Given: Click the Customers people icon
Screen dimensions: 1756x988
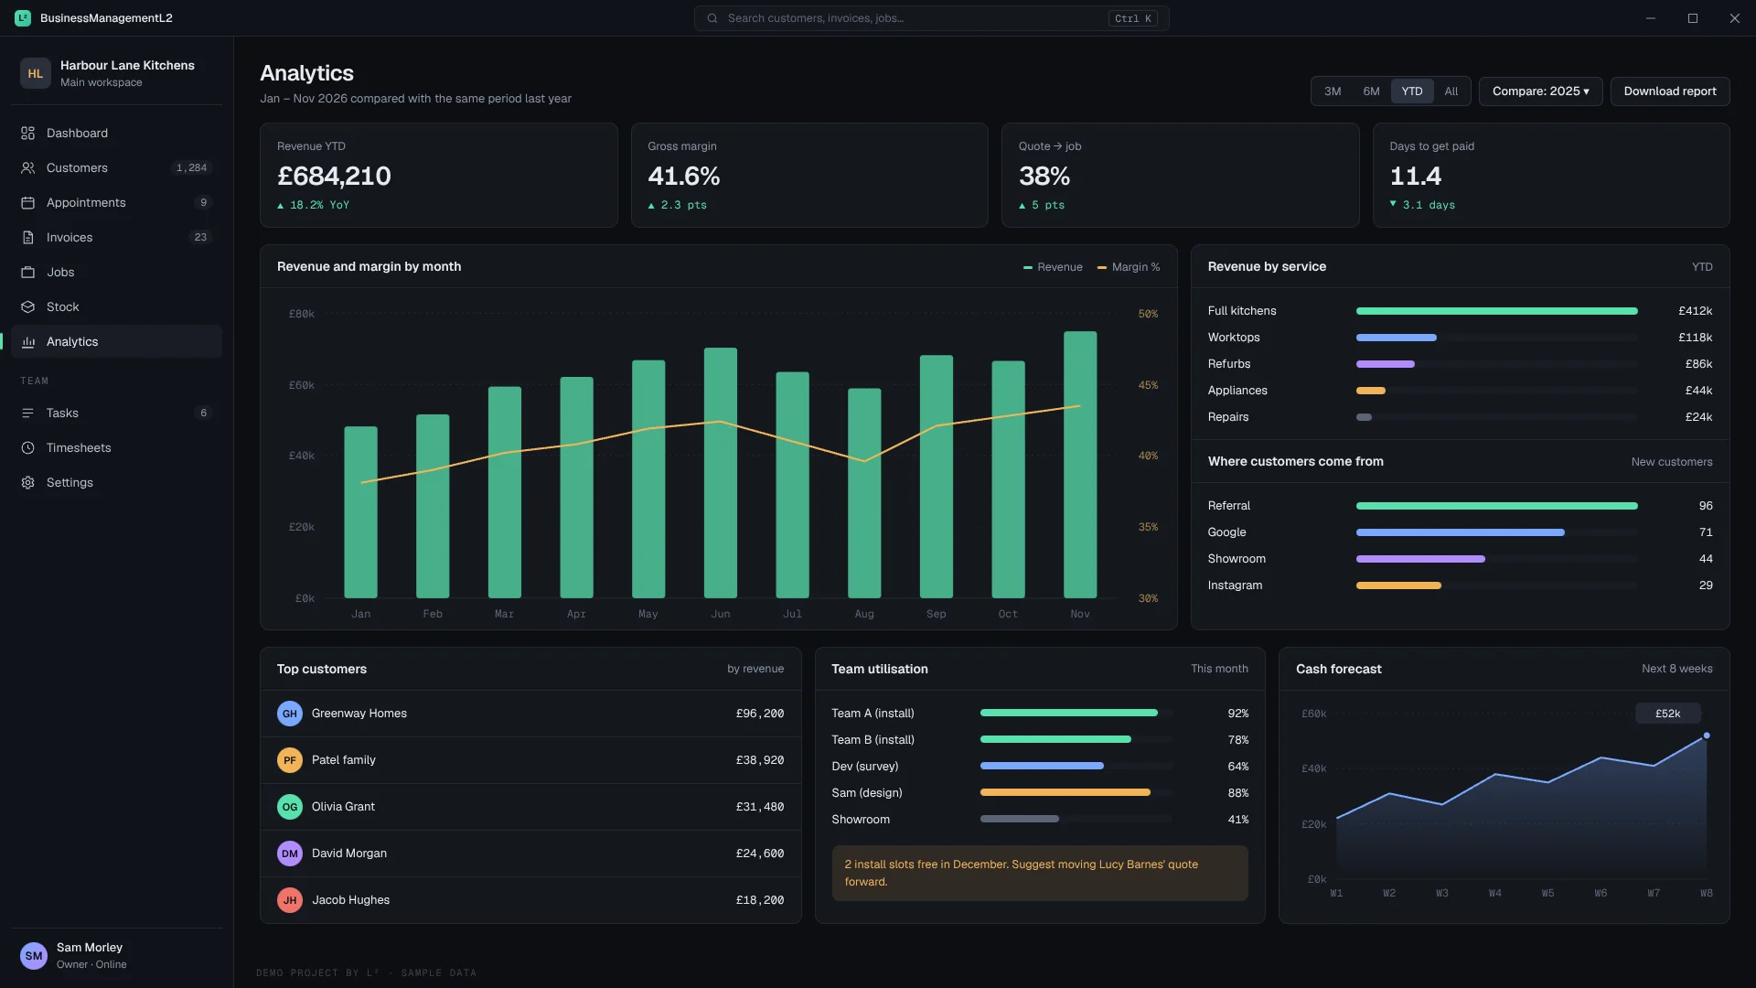Looking at the screenshot, I should 27,168.
